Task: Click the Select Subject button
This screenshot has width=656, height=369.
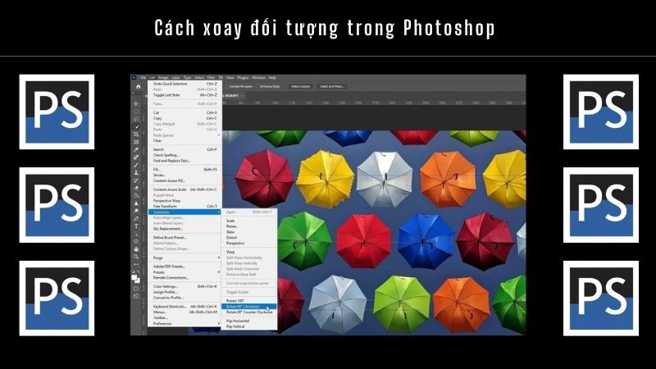Action: click(300, 86)
